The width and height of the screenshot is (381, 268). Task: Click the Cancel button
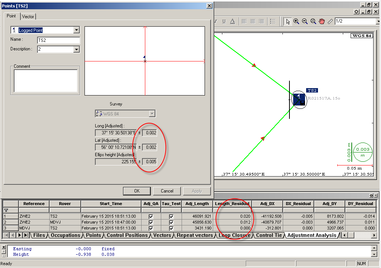[x=167, y=191]
